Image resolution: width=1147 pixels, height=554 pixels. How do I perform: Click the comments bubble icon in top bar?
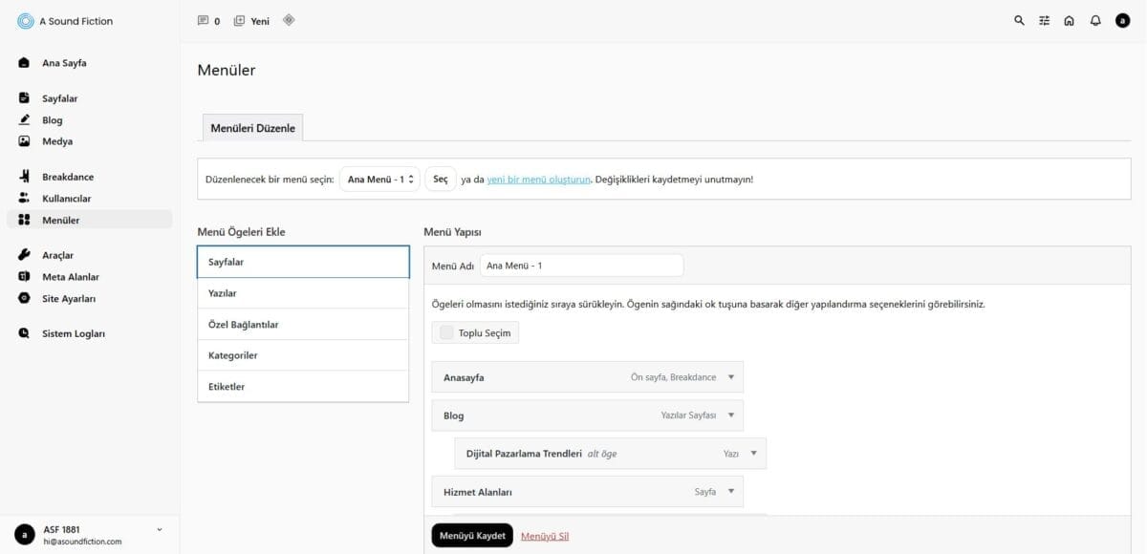[x=203, y=21]
